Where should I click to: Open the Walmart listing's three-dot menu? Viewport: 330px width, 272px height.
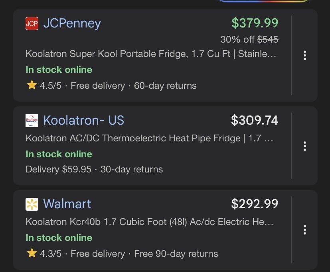(305, 230)
